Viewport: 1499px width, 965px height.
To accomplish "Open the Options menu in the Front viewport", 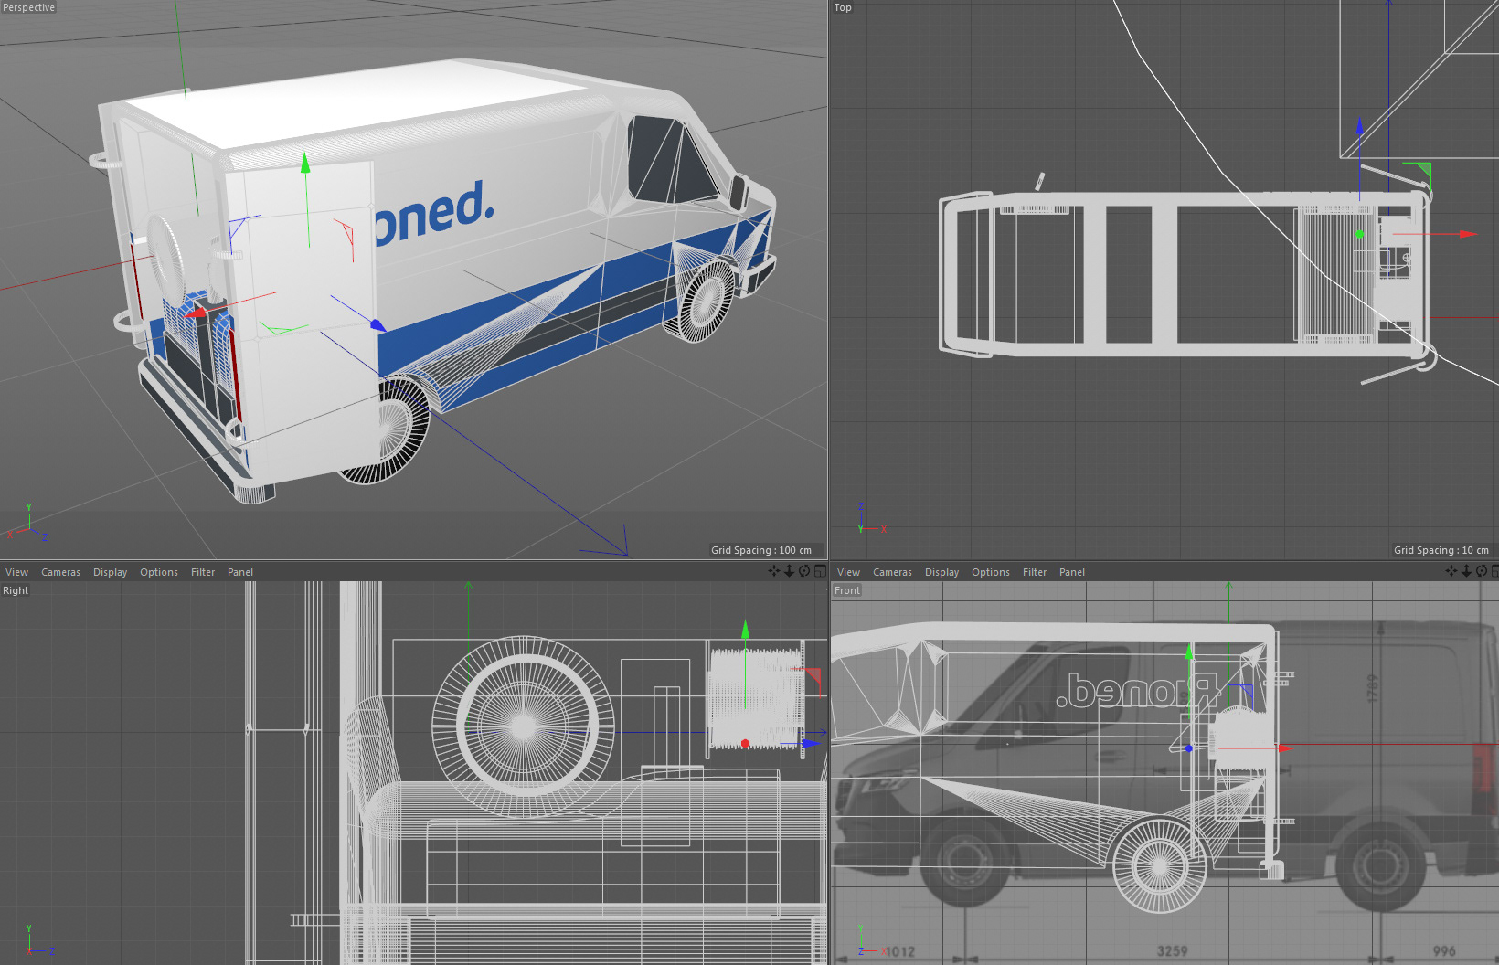I will tap(991, 572).
